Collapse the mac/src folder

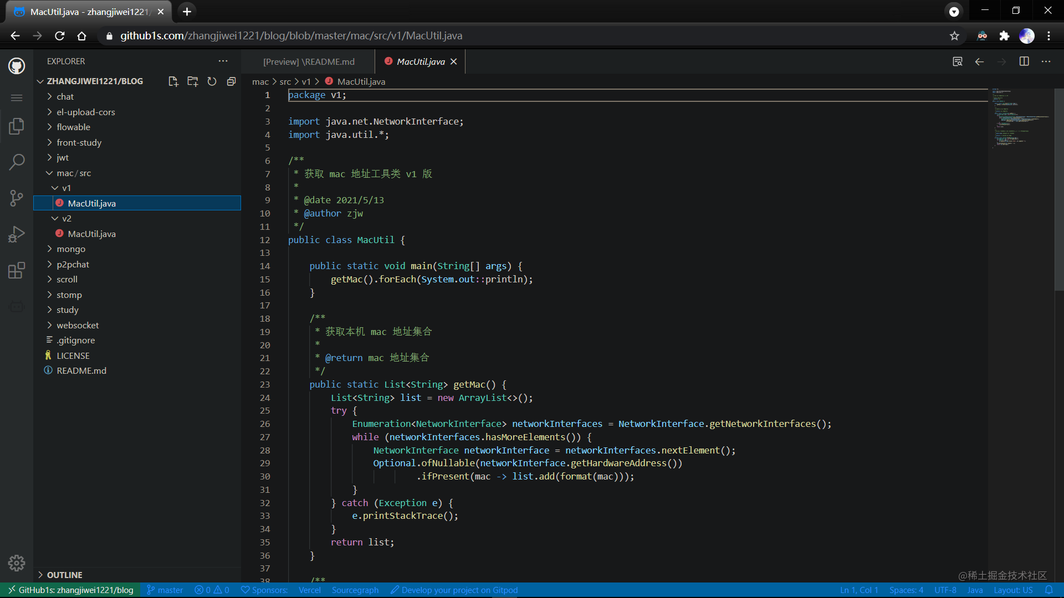(x=137, y=173)
